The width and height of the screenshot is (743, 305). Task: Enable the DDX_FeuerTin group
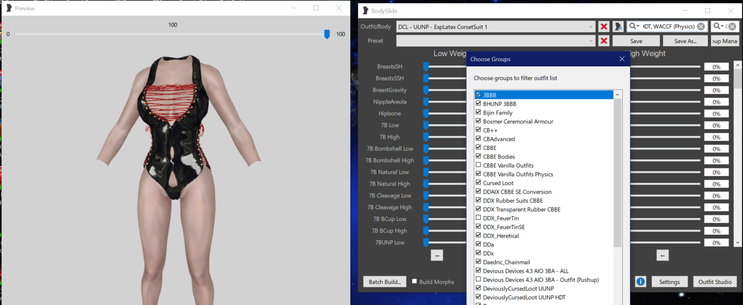tap(478, 218)
